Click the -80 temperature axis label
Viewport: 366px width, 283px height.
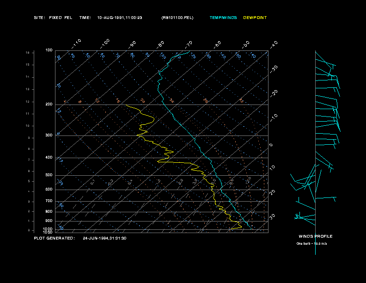160,45
